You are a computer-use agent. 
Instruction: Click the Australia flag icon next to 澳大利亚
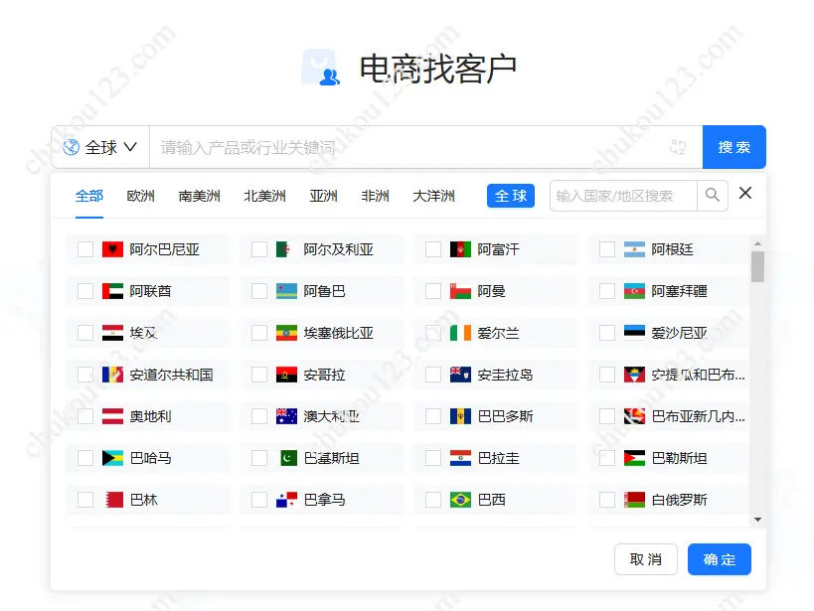pyautogui.click(x=286, y=416)
